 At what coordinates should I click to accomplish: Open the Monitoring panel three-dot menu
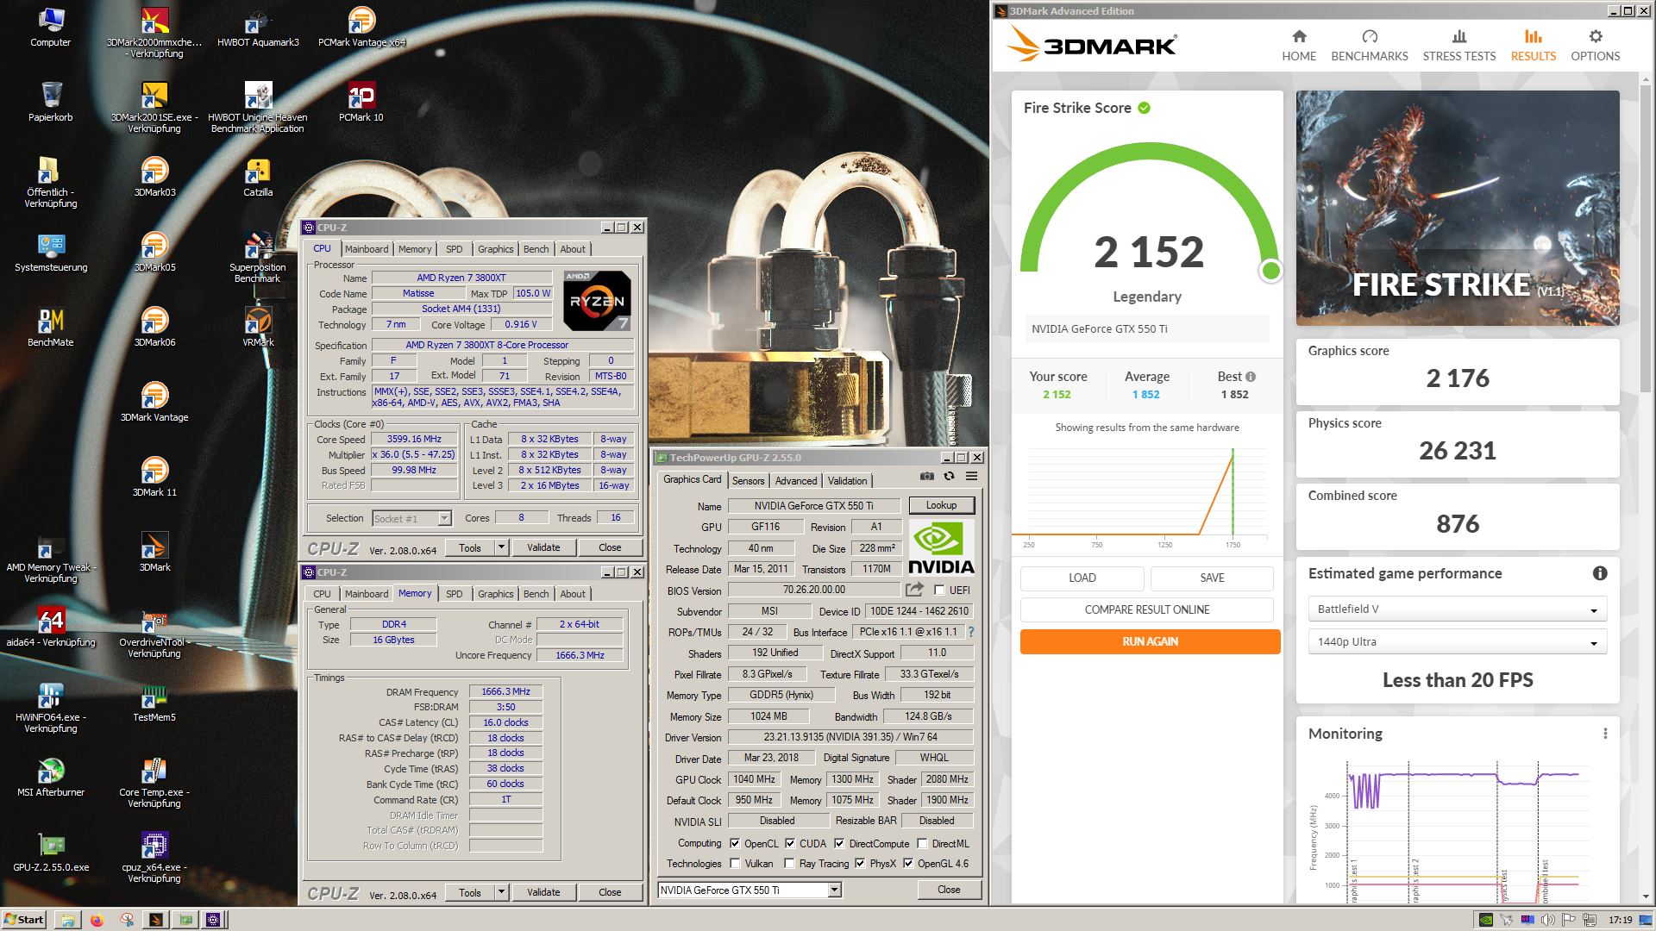click(1604, 734)
